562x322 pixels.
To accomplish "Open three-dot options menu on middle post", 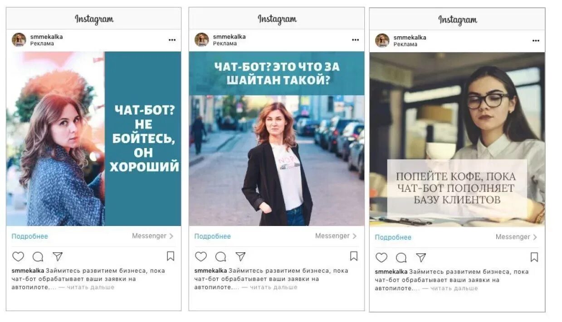I will pyautogui.click(x=355, y=40).
